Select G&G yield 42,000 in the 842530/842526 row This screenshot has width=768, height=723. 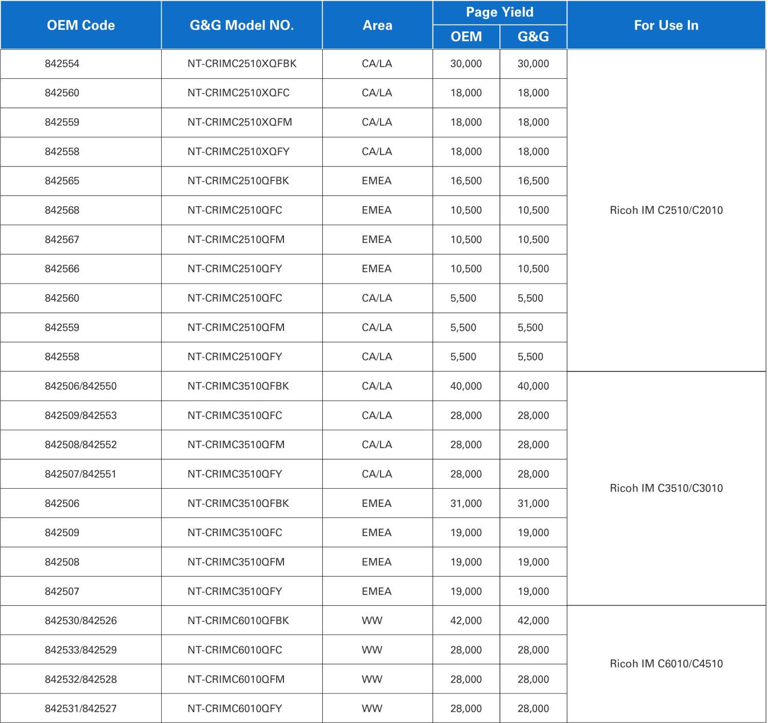pyautogui.click(x=533, y=621)
